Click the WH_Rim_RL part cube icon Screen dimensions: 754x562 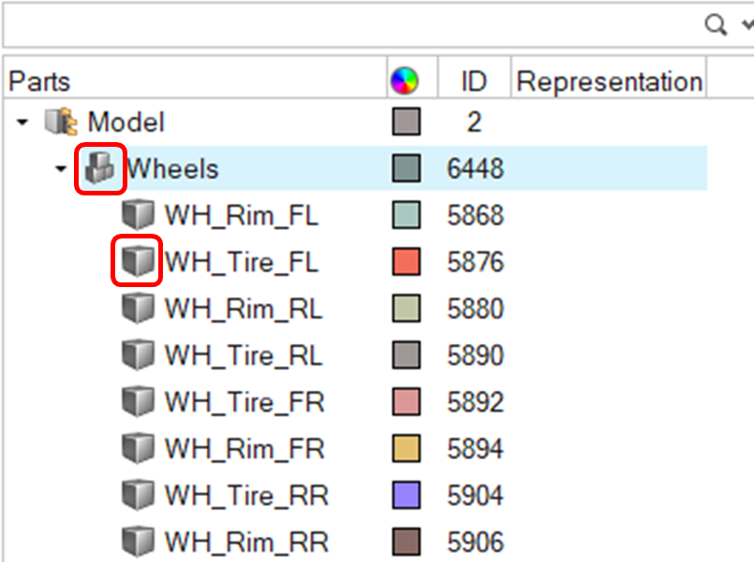point(138,308)
